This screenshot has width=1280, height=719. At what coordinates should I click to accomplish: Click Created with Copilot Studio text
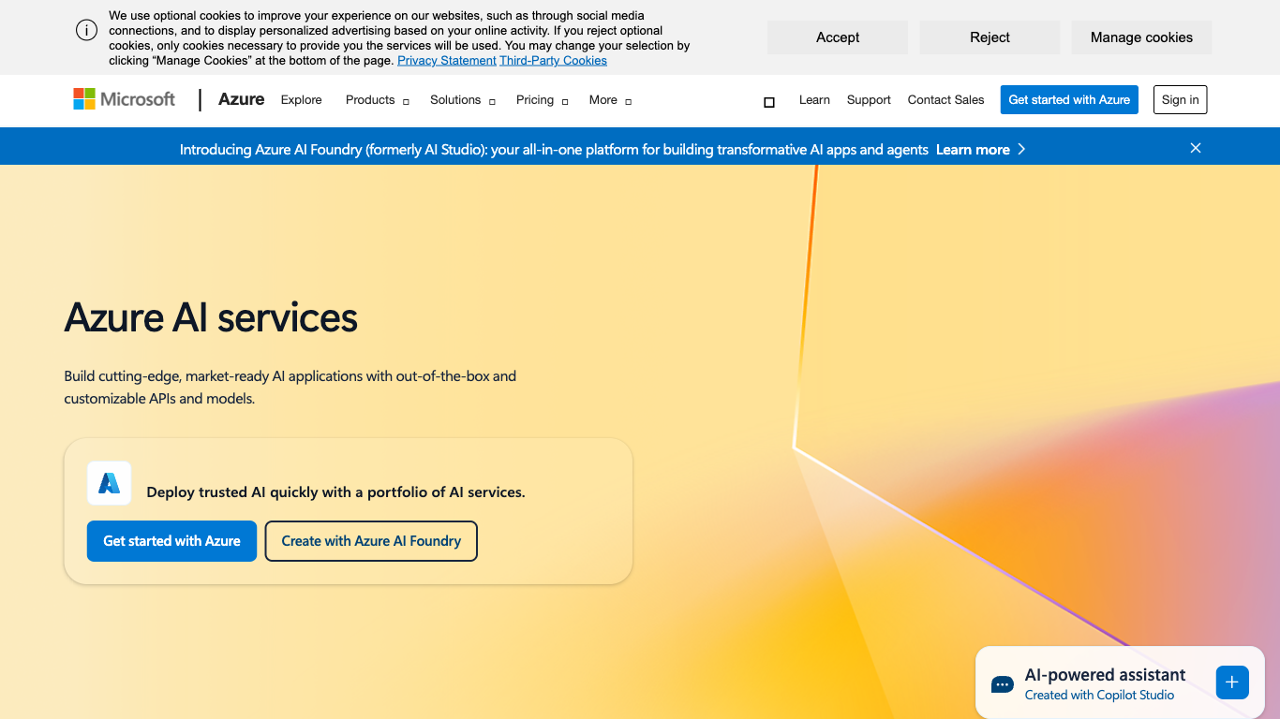(1099, 696)
